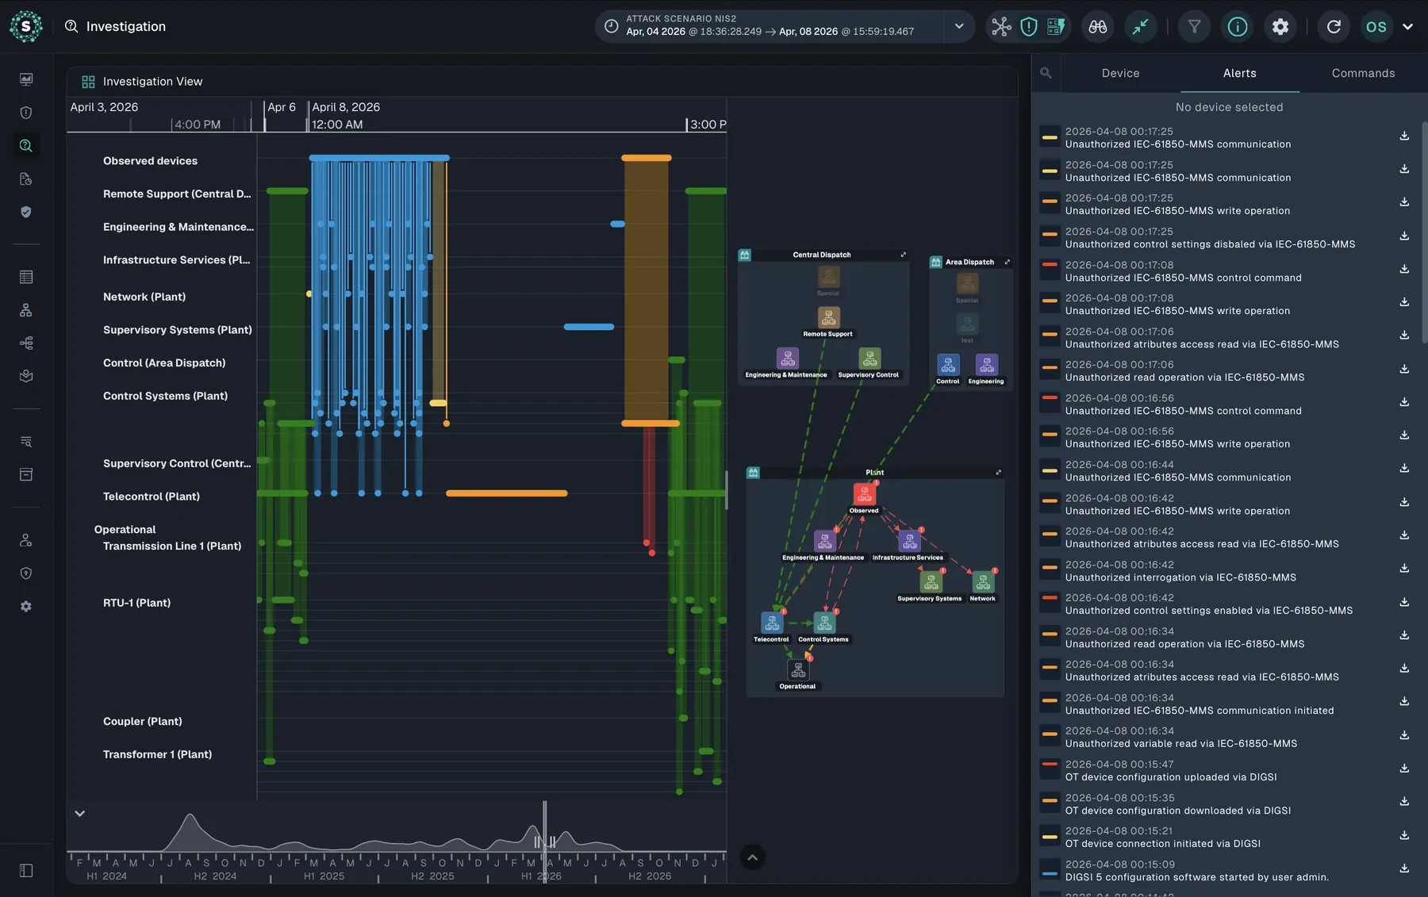Open the OS user menu chevron
The height and width of the screenshot is (897, 1428).
1408,27
